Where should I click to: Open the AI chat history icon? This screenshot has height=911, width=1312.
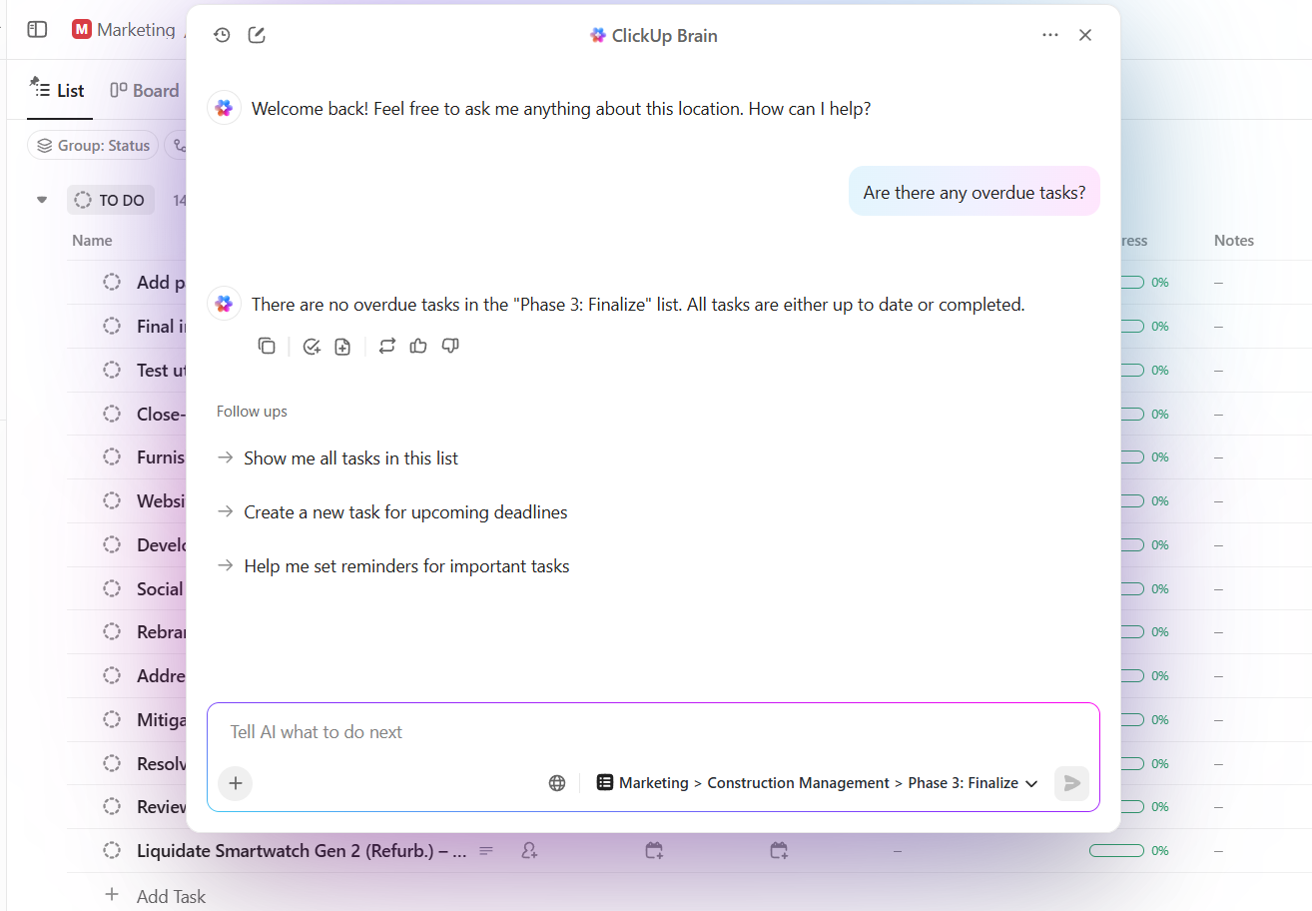point(222,34)
